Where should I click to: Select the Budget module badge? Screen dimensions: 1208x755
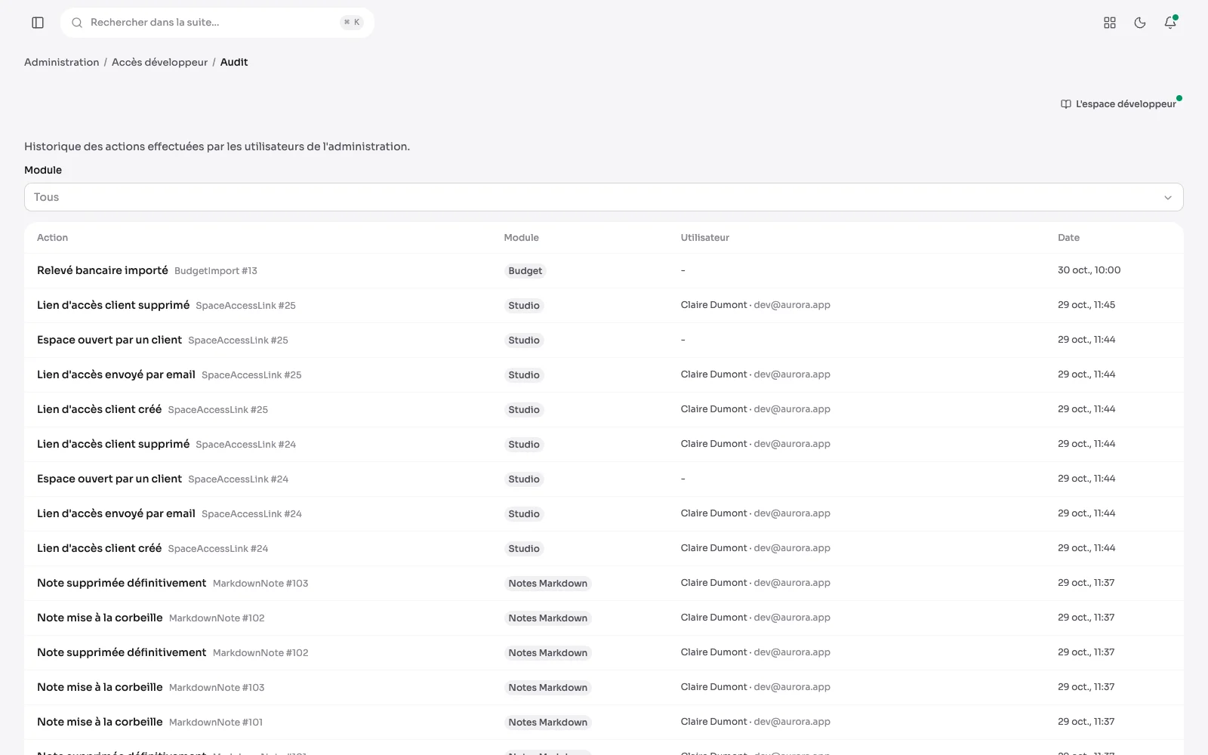coord(525,271)
